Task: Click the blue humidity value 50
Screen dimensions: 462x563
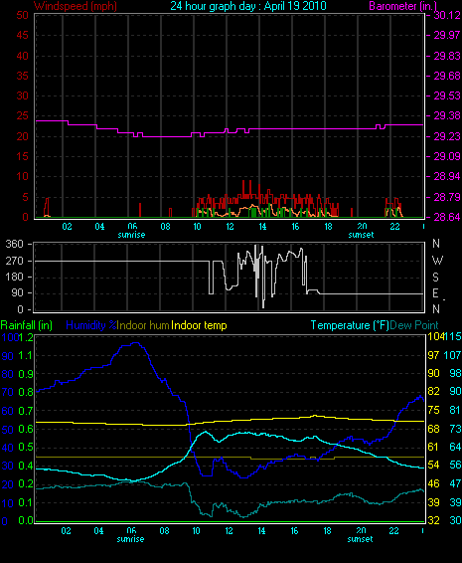Action: (x=8, y=430)
